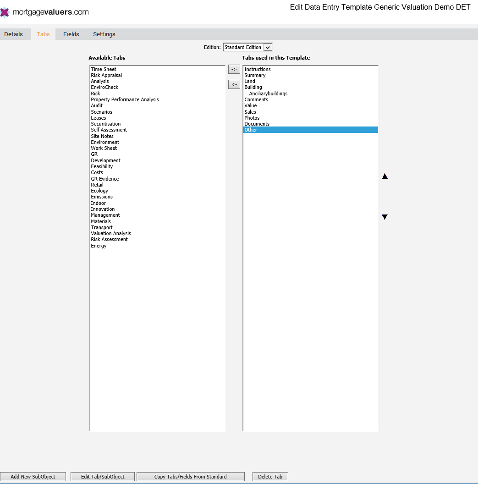Select Indoor in Available Tabs
The height and width of the screenshot is (484, 478).
(x=157, y=203)
